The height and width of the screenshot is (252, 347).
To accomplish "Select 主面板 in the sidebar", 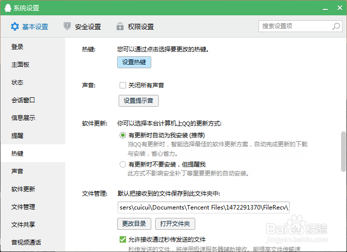I will click(x=33, y=65).
